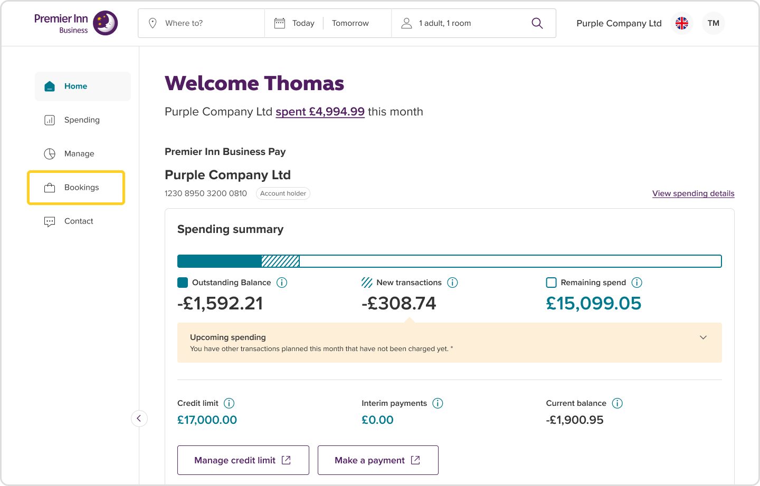Click the Home house icon in sidebar
Screen dimensions: 760x486
[50, 86]
